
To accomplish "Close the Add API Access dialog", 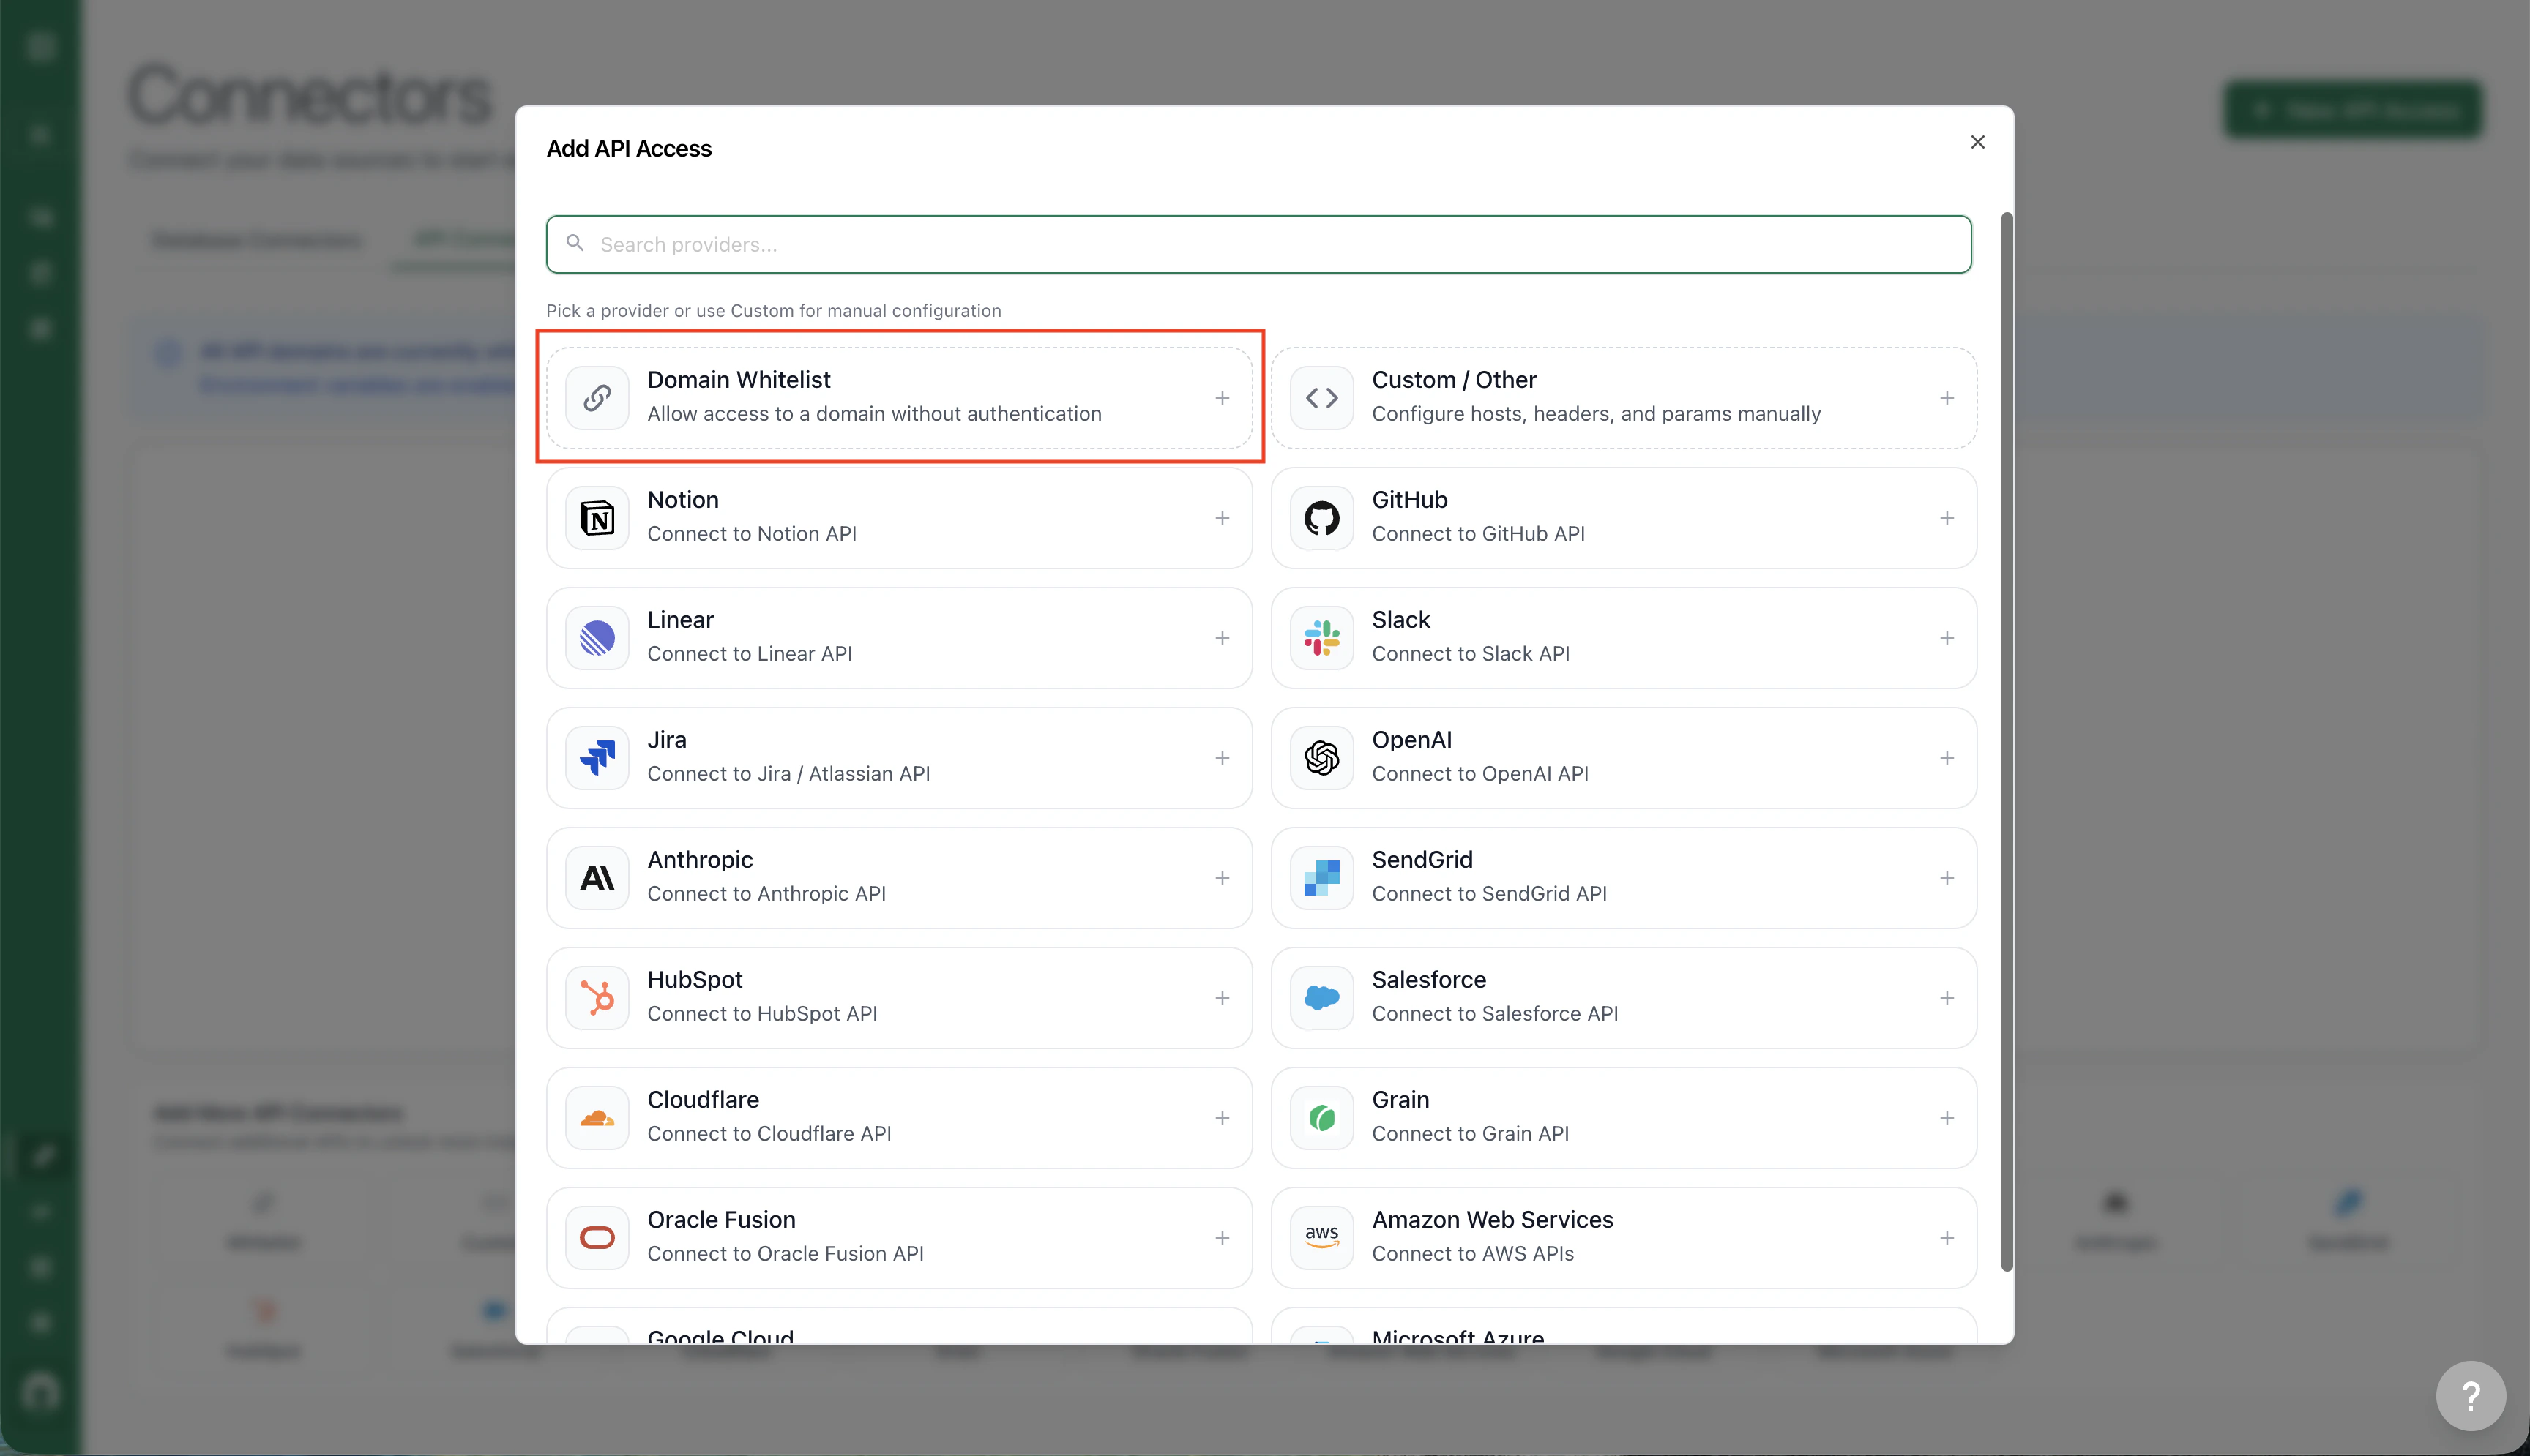I will coord(1977,142).
